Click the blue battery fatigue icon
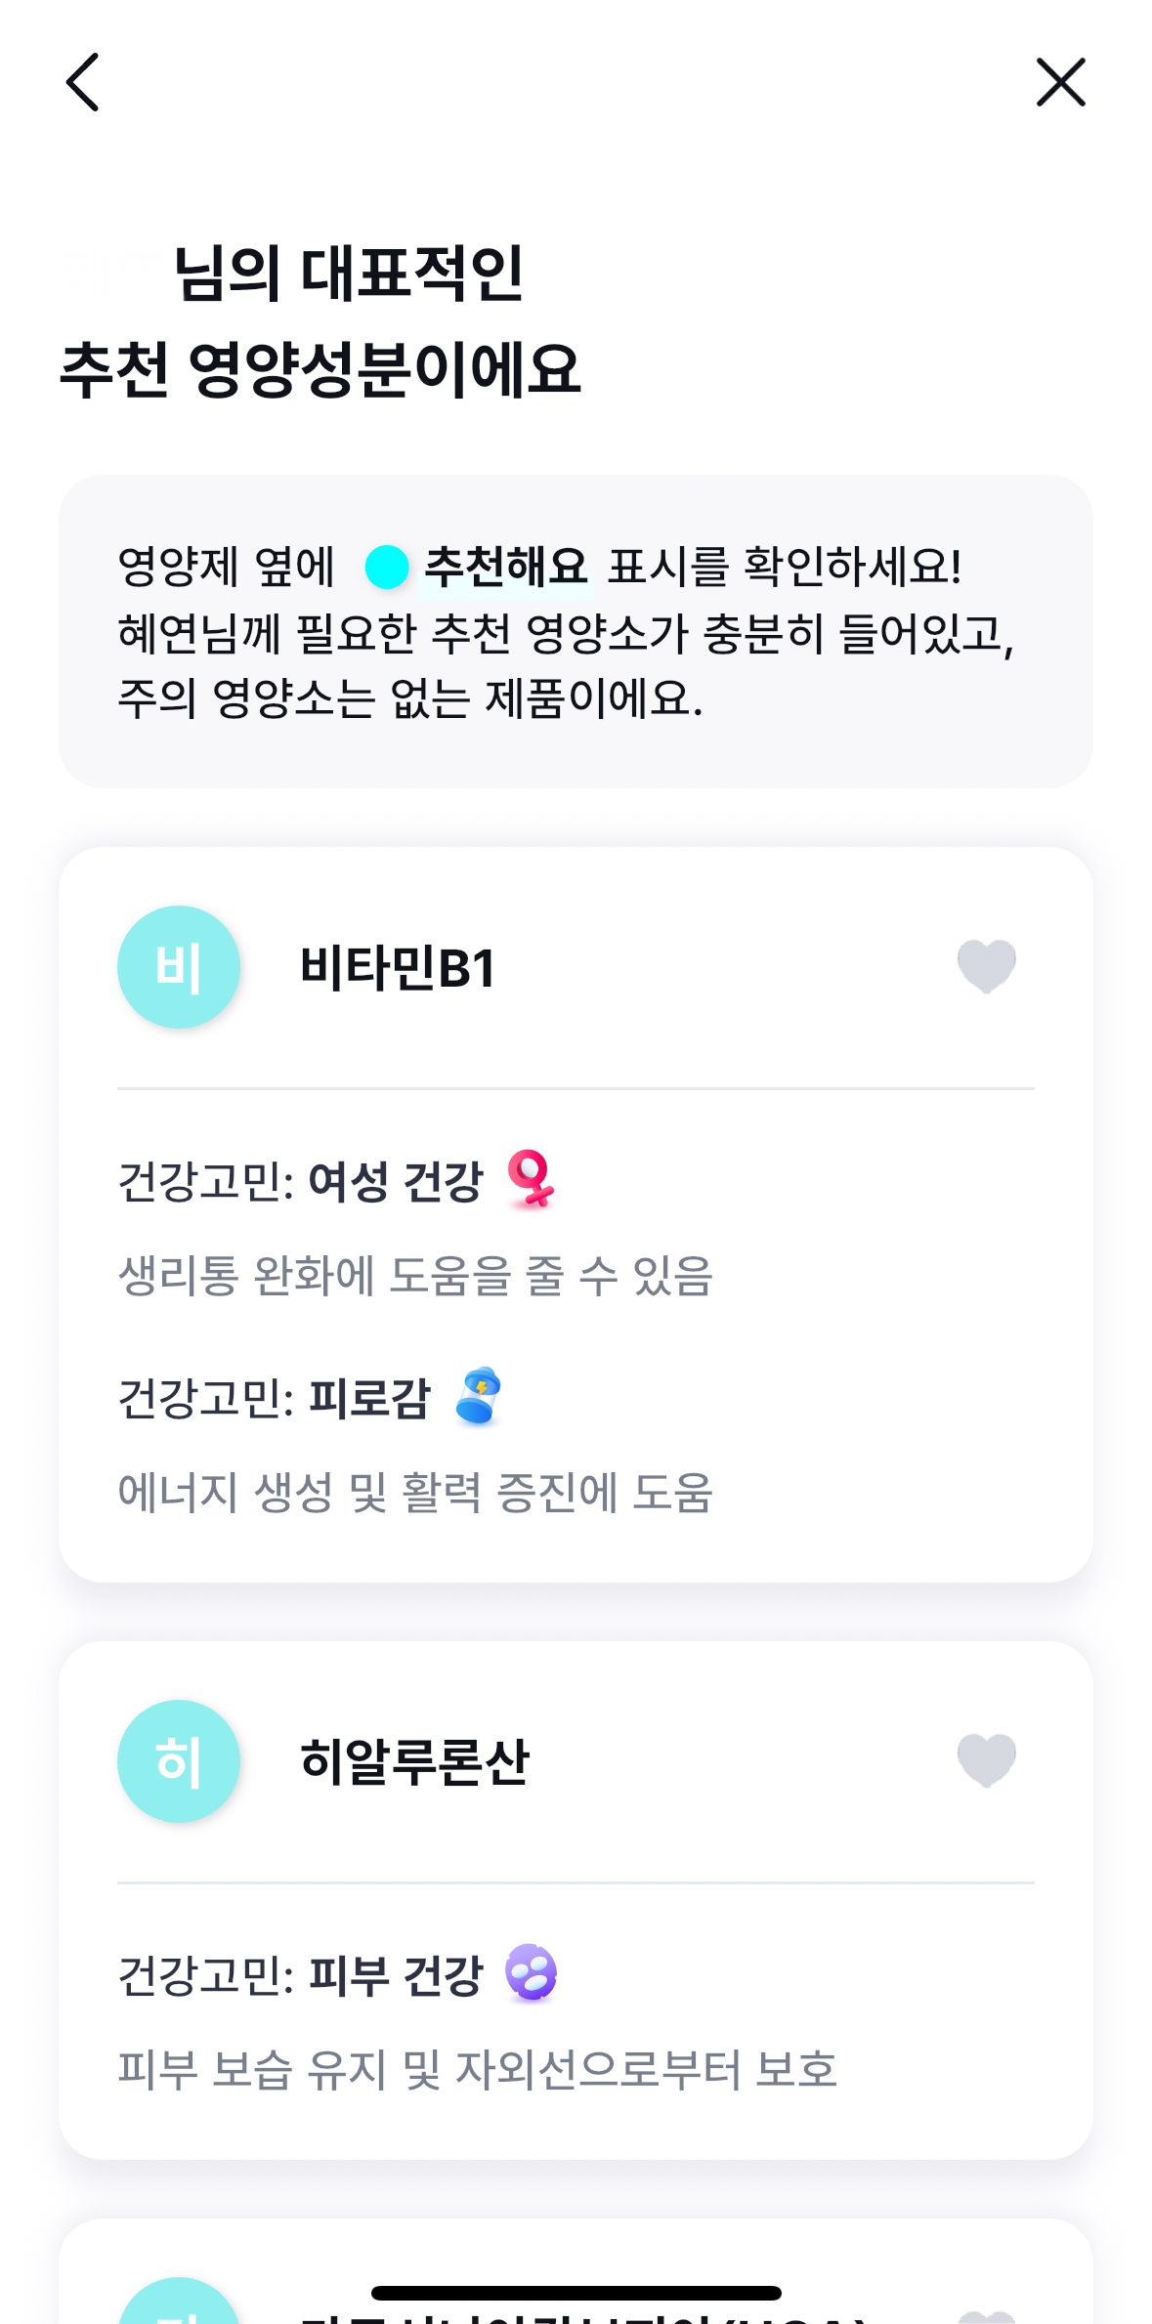Image resolution: width=1152 pixels, height=2324 pixels. tap(478, 1396)
